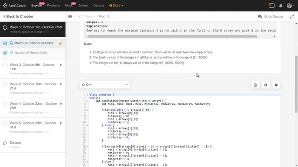Toggle the hamburger sidebar menu icon
Image resolution: width=298 pixels, height=167 pixels.
[x=70, y=17]
